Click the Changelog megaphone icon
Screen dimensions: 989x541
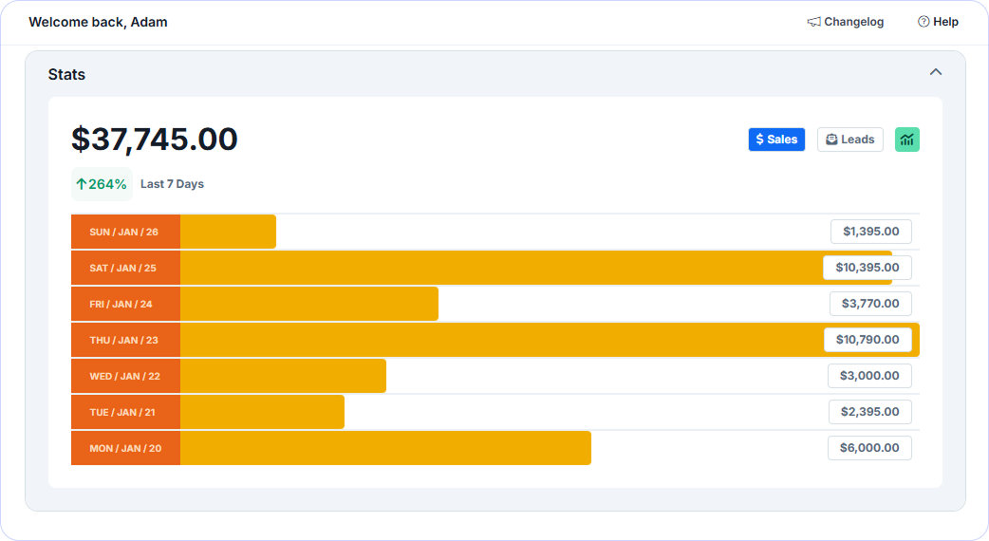coord(813,22)
